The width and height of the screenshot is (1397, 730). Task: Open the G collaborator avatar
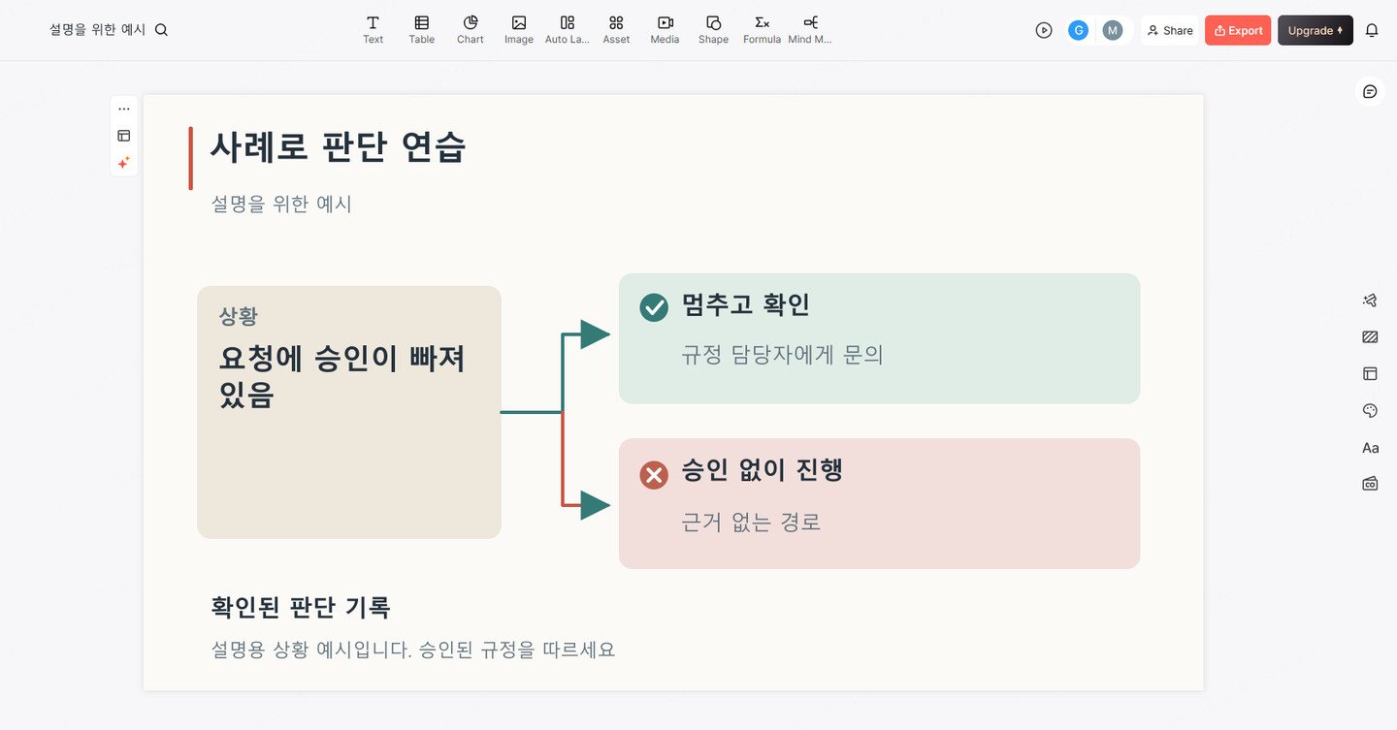click(x=1078, y=30)
